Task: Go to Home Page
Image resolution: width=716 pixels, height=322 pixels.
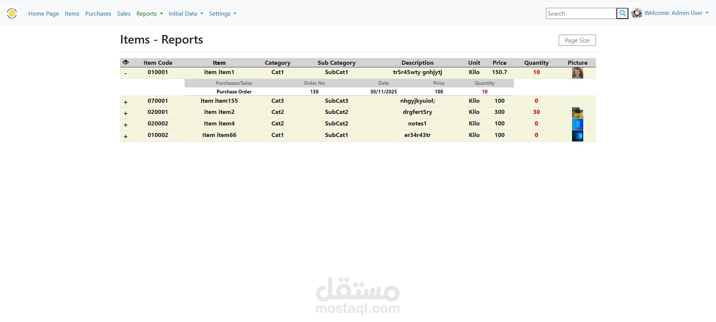Action: tap(44, 13)
